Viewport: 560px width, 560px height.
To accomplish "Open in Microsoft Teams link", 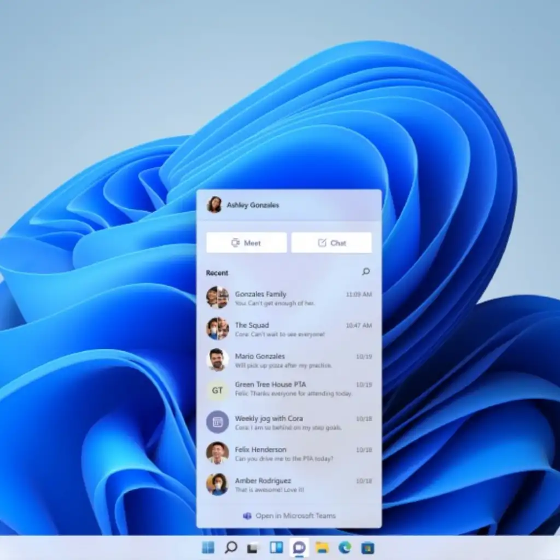I will click(x=289, y=516).
